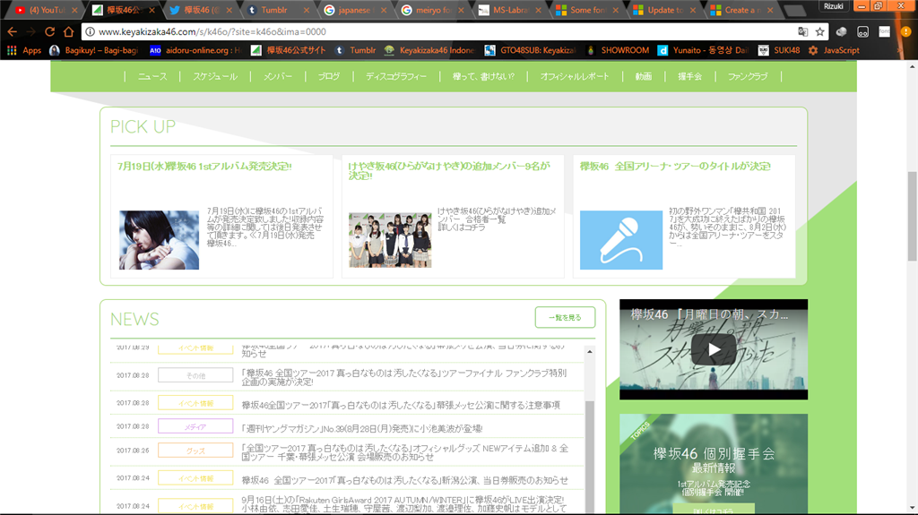Screen dimensions: 918x515
Task: Open the 動画 menu item
Action: coord(644,76)
